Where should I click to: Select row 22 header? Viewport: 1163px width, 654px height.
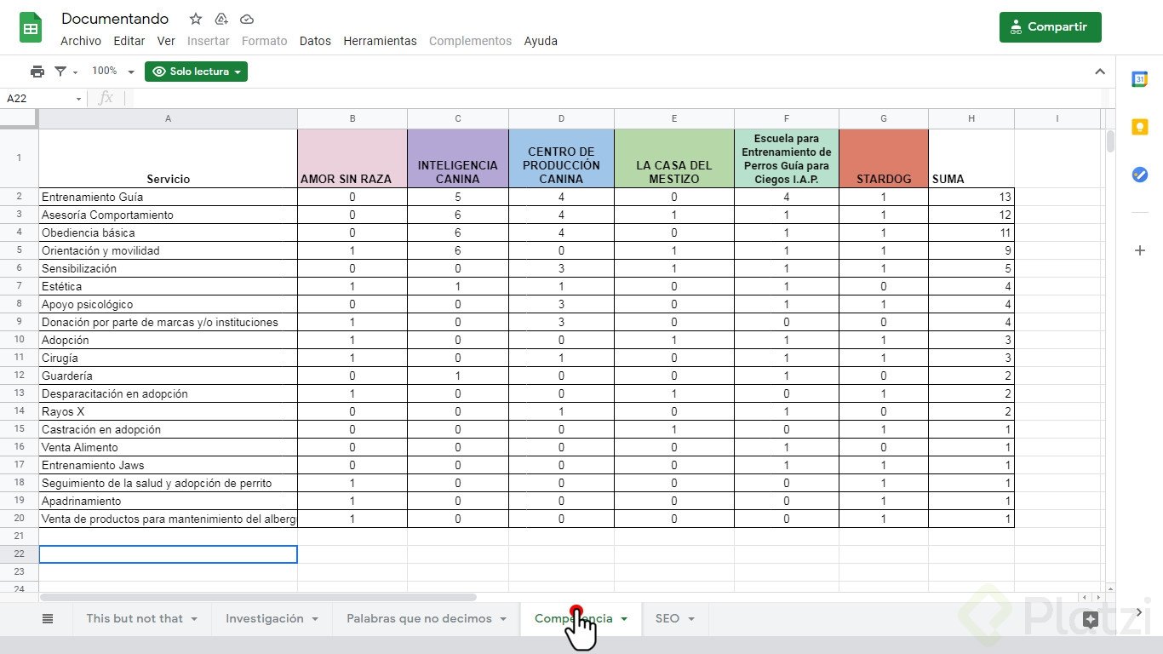pos(20,554)
